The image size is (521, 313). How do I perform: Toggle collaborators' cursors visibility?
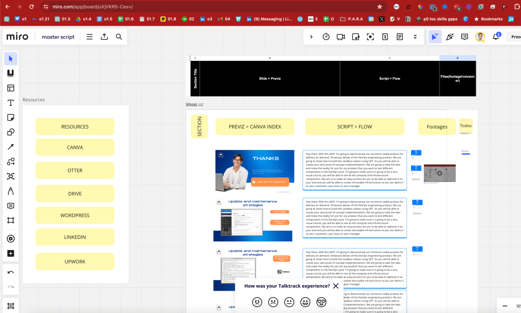tap(434, 37)
